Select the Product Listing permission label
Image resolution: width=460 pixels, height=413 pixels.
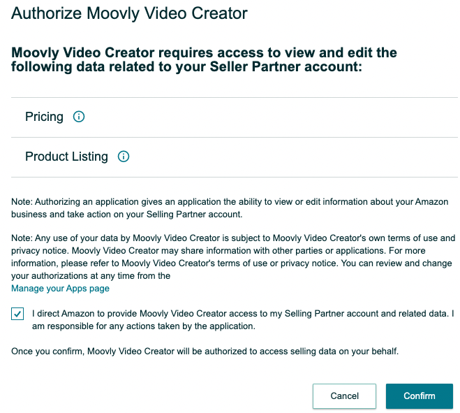(x=66, y=157)
